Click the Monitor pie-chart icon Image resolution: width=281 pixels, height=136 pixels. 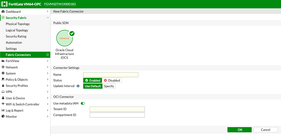pyautogui.click(x=3, y=116)
